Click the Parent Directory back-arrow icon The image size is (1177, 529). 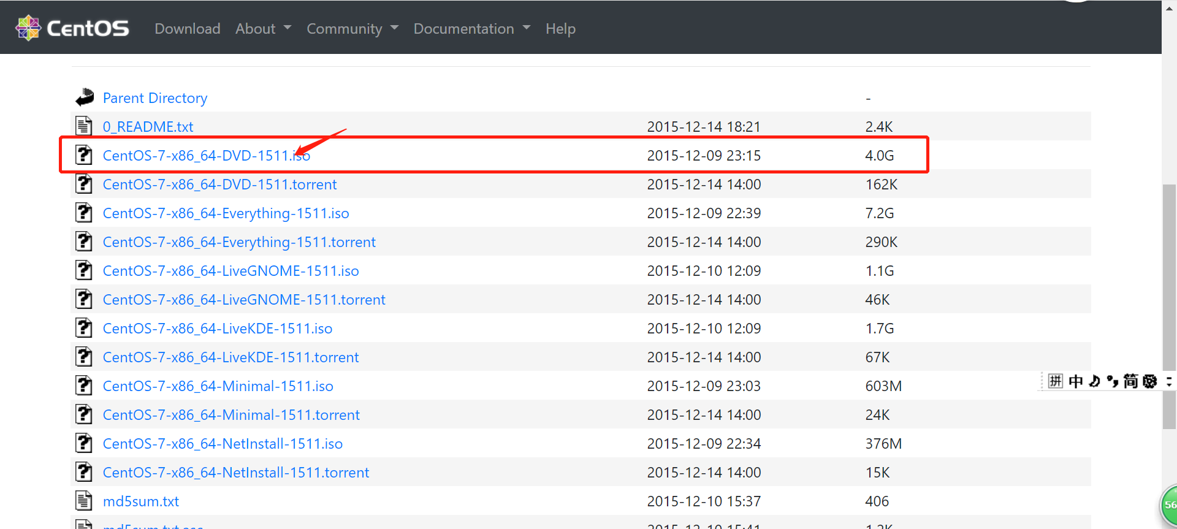point(85,97)
